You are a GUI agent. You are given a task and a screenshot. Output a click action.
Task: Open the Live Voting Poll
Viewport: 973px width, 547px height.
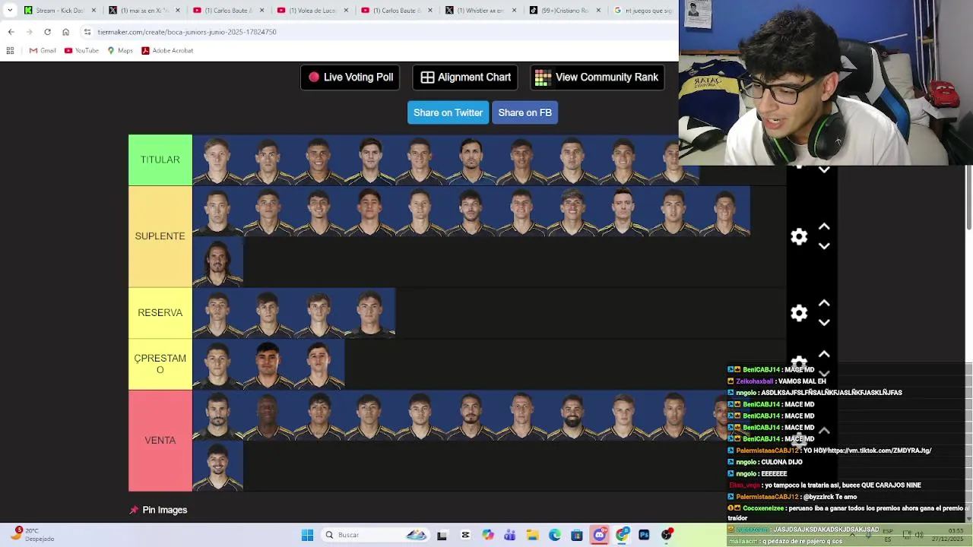[350, 77]
